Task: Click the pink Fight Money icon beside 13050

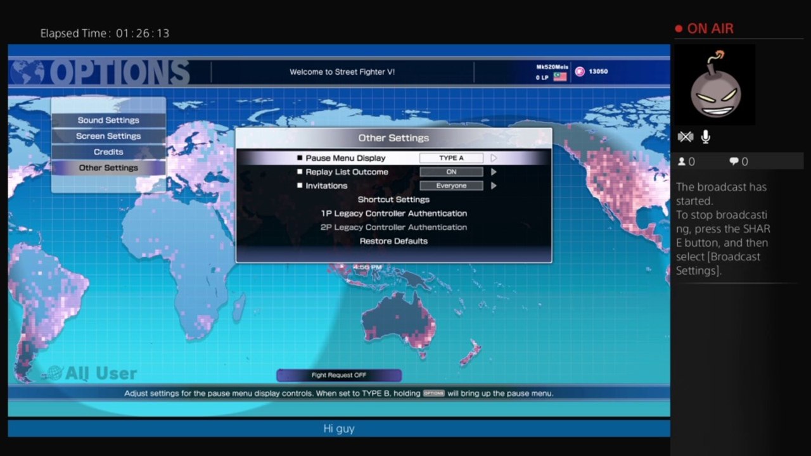Action: [x=580, y=72]
